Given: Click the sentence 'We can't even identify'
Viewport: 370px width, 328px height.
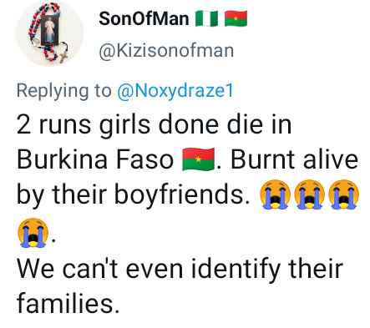Looking at the screenshot, I should (x=149, y=270).
